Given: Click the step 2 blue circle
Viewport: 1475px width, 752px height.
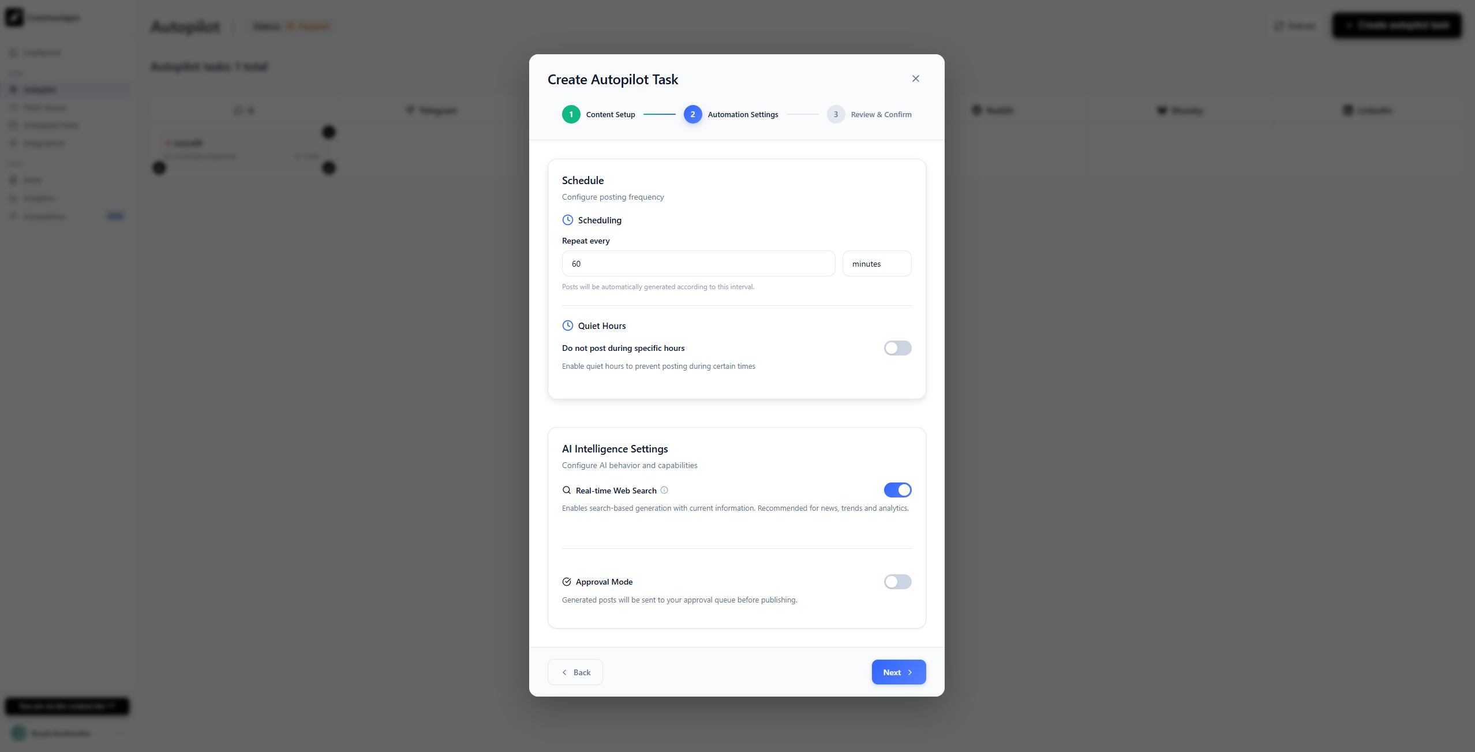Looking at the screenshot, I should tap(693, 114).
